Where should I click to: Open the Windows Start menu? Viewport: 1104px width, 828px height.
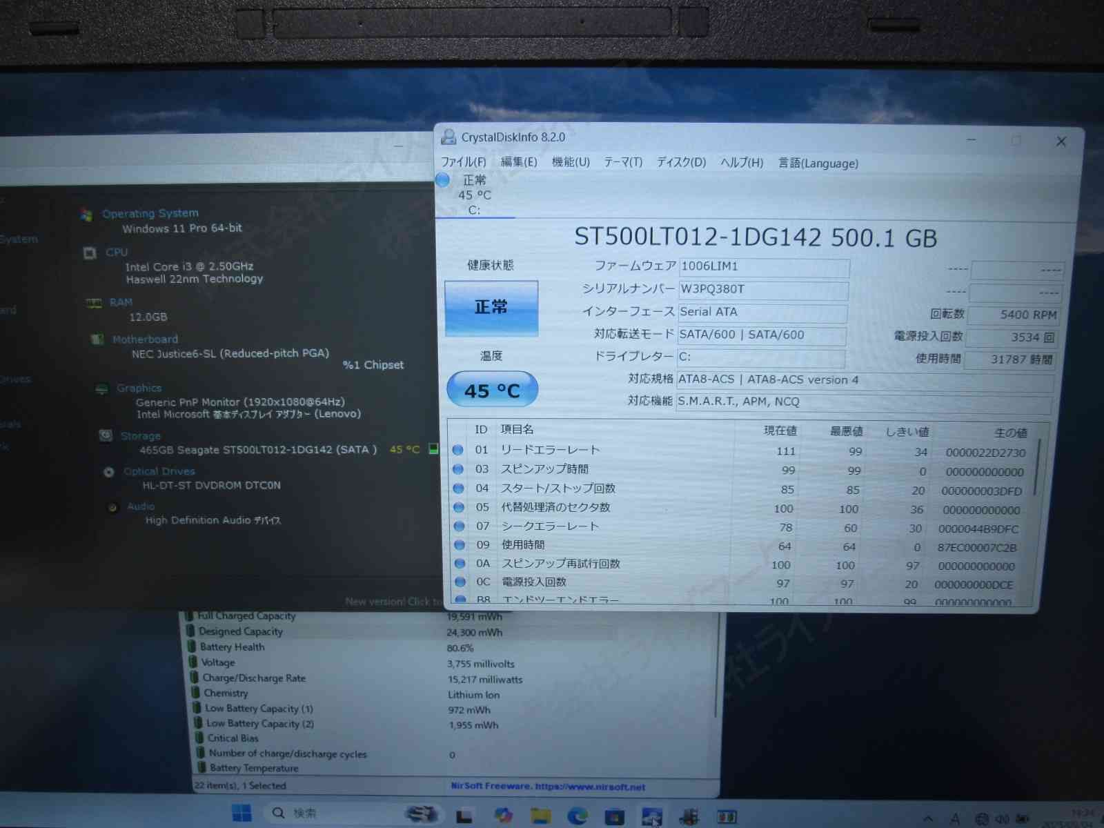click(x=241, y=814)
